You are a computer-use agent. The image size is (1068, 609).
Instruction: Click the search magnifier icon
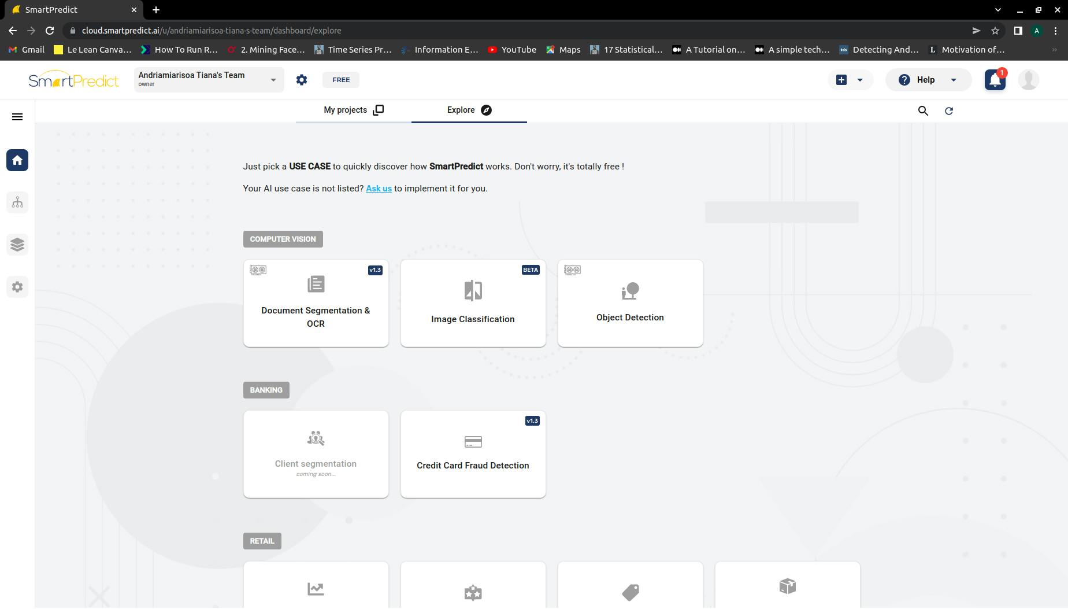point(923,110)
